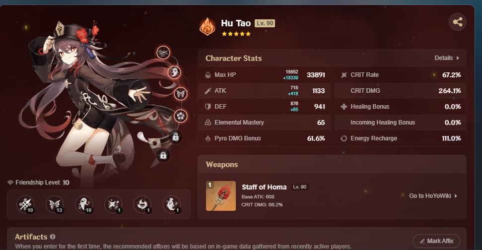Select the butterfly constellation node
Image resolution: width=482 pixels, height=250 pixels.
(x=181, y=94)
